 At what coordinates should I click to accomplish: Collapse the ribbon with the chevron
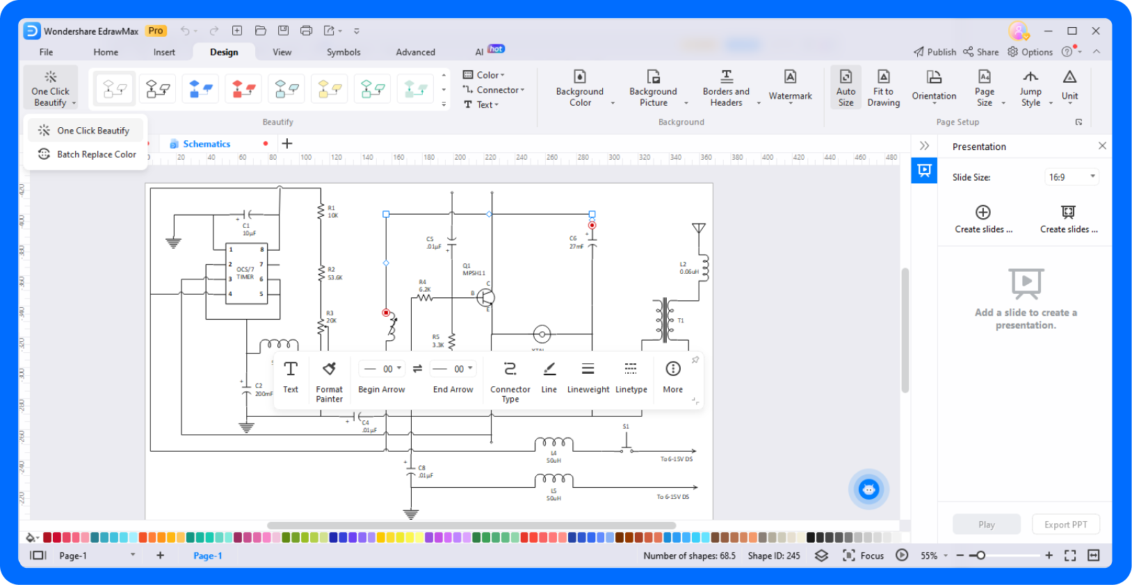coord(1097,52)
